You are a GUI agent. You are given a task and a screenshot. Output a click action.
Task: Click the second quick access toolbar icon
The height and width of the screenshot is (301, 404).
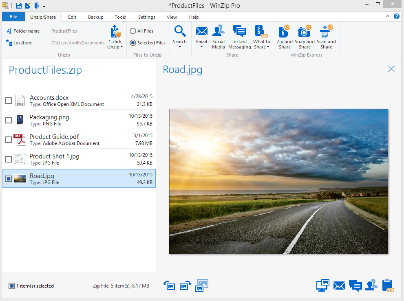click(28, 5)
